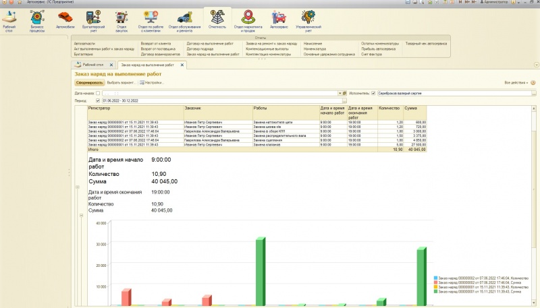Open Остатки номенклатуры link

coord(380,44)
